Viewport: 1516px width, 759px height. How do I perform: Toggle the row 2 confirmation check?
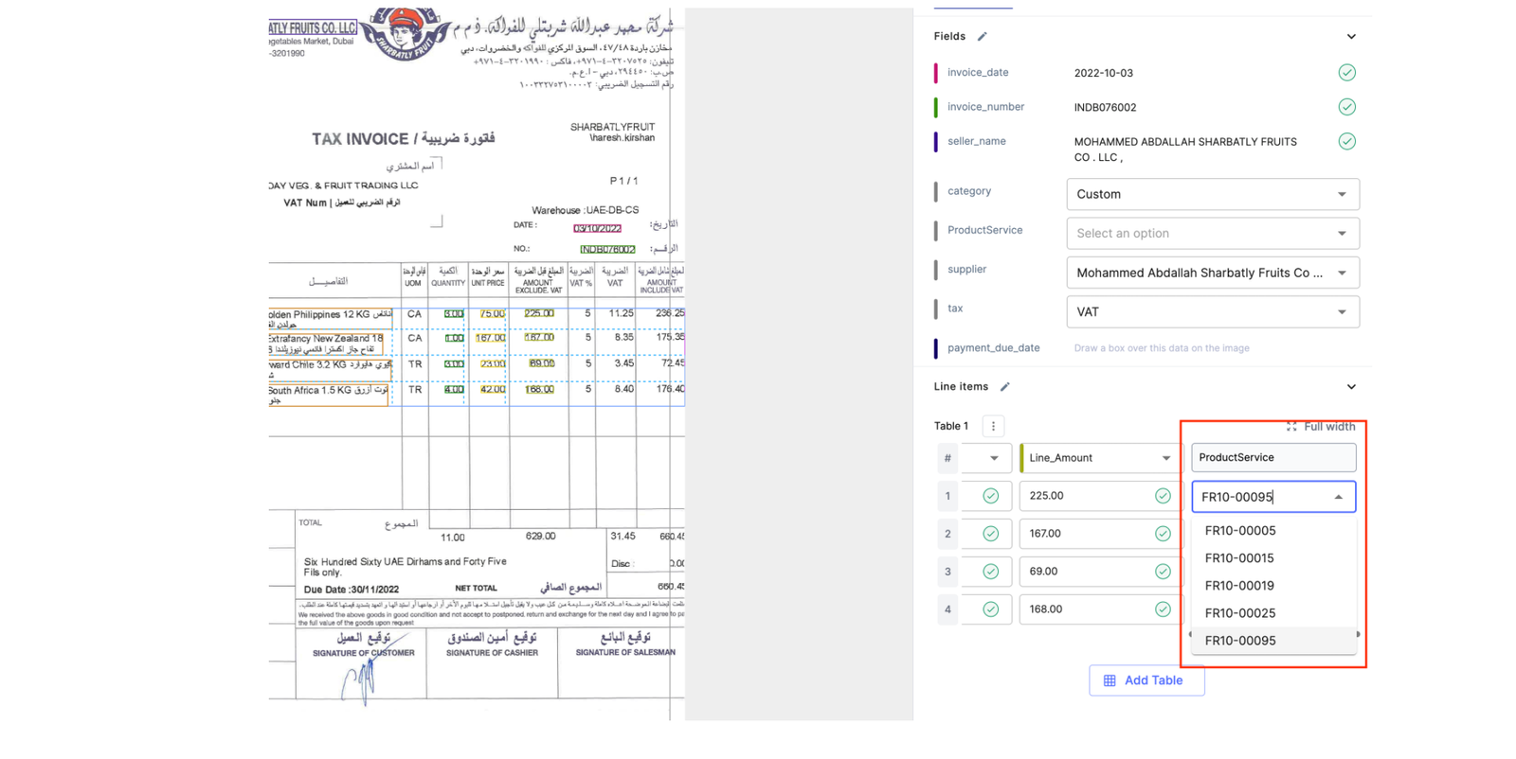pos(990,534)
